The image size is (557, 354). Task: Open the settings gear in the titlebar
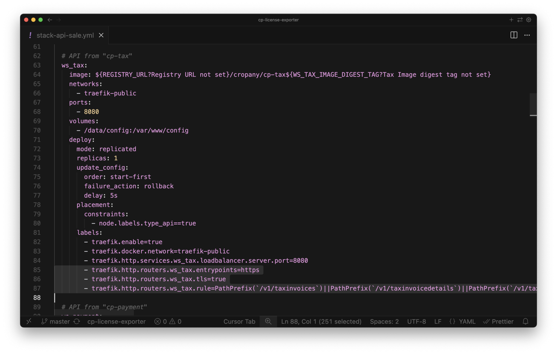[x=528, y=20]
